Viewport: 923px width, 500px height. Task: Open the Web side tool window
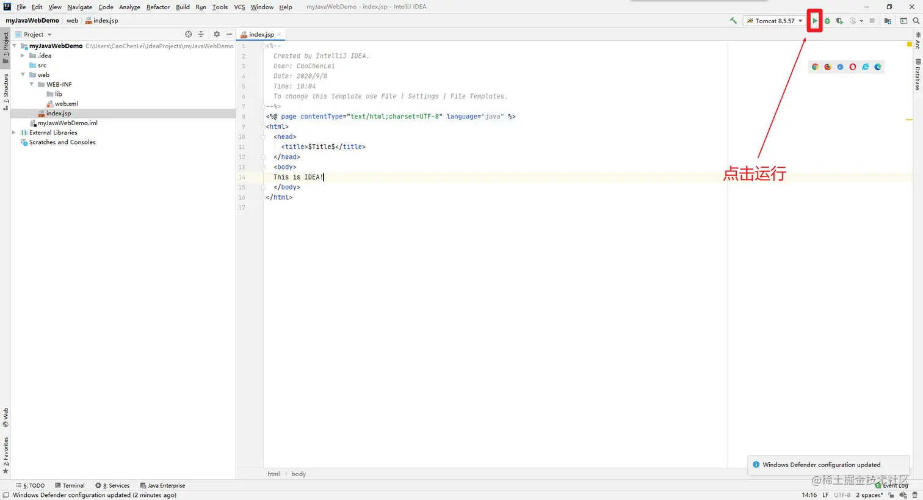(x=5, y=418)
